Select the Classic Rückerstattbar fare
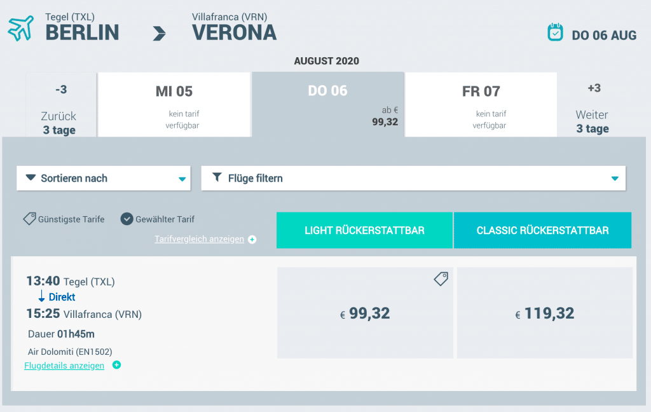This screenshot has width=651, height=412. click(x=542, y=230)
